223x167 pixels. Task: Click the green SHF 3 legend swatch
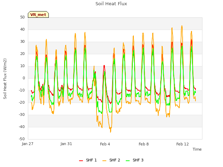128,161
